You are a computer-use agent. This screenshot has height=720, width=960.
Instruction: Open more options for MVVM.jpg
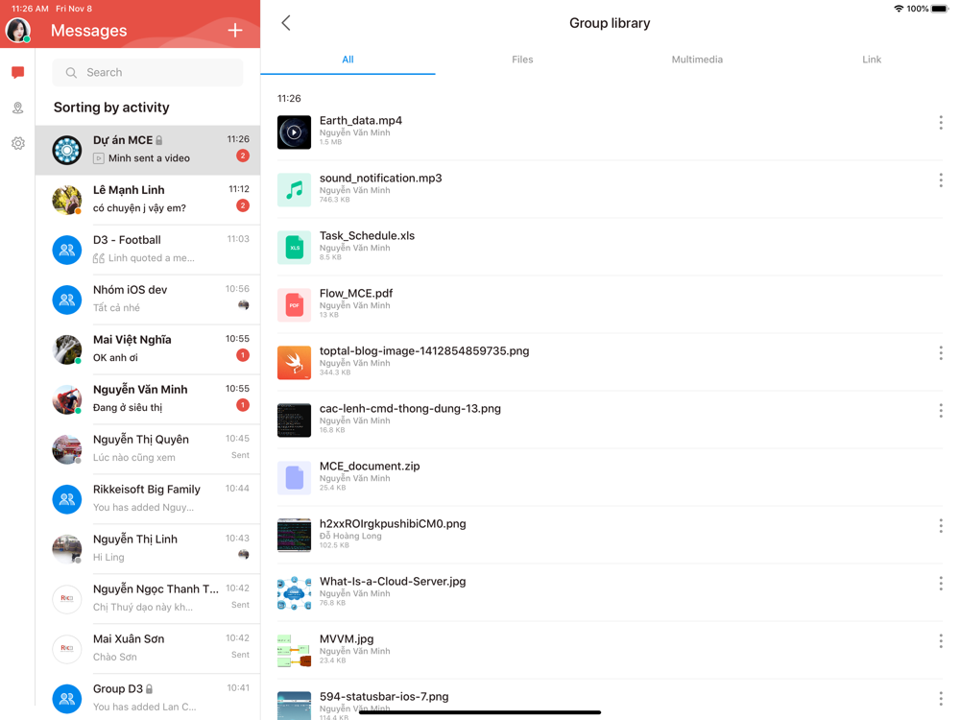[941, 641]
